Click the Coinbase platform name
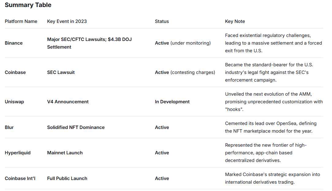 (x=15, y=72)
